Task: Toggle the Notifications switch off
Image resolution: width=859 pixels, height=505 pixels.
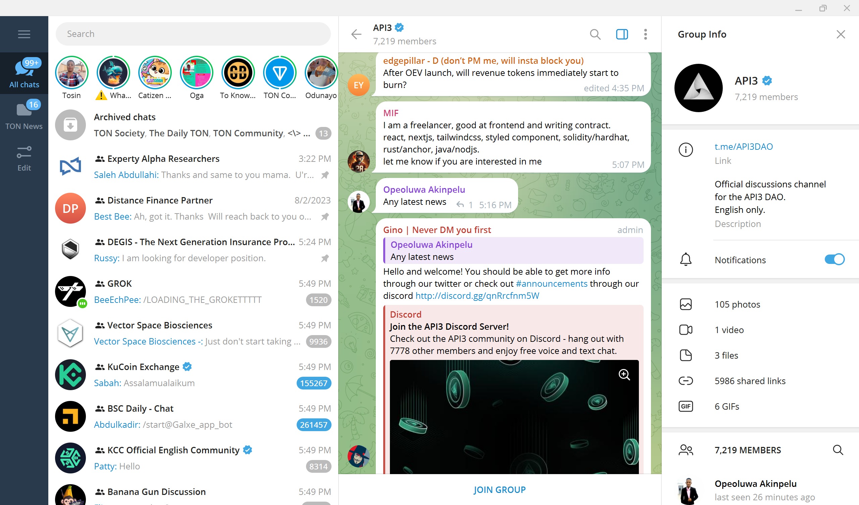Action: 834,260
